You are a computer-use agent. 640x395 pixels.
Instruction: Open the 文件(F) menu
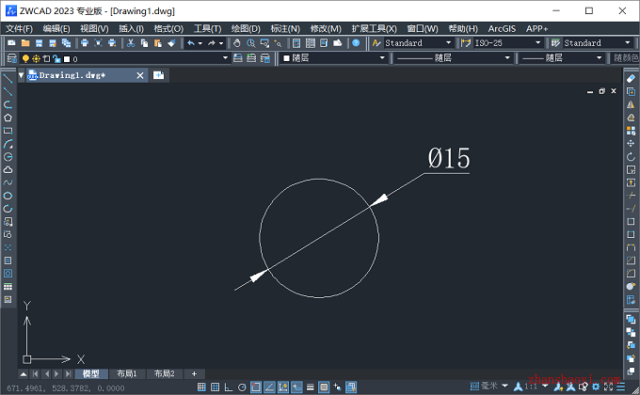click(19, 28)
